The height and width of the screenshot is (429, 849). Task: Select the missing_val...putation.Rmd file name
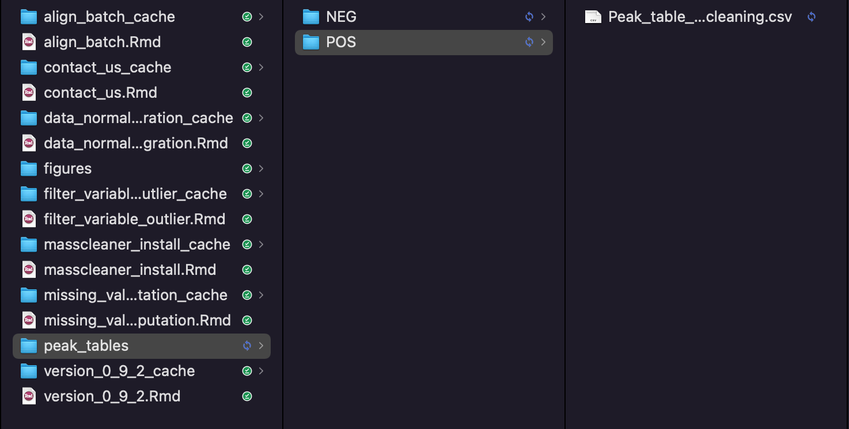click(x=137, y=320)
